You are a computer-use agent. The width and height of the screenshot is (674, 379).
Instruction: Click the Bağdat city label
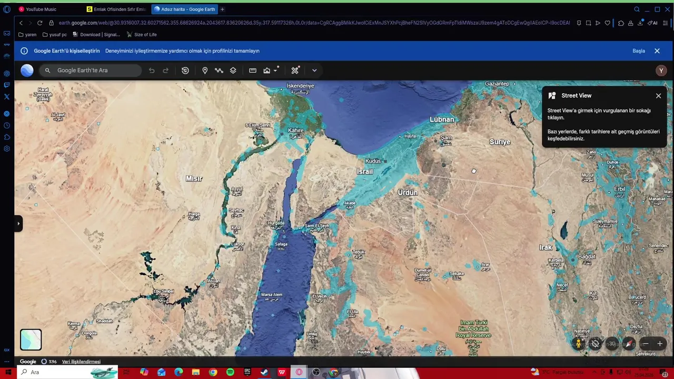pos(587,256)
